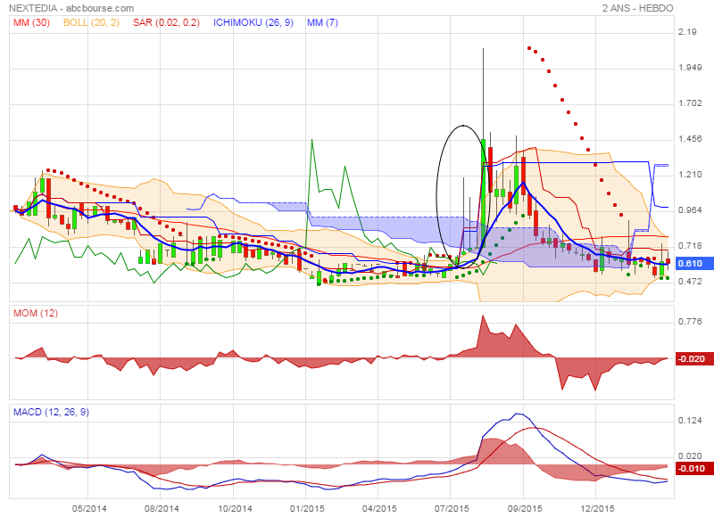Image resolution: width=714 pixels, height=517 pixels.
Task: Click the blue MACD line peak
Action: pyautogui.click(x=518, y=414)
